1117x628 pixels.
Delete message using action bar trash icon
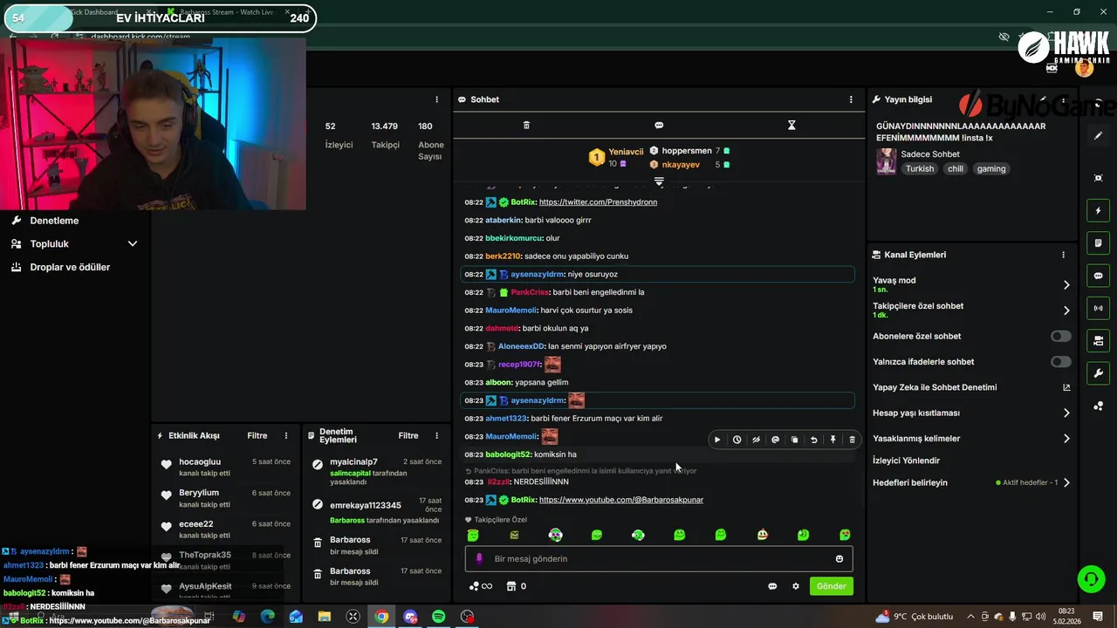(852, 440)
